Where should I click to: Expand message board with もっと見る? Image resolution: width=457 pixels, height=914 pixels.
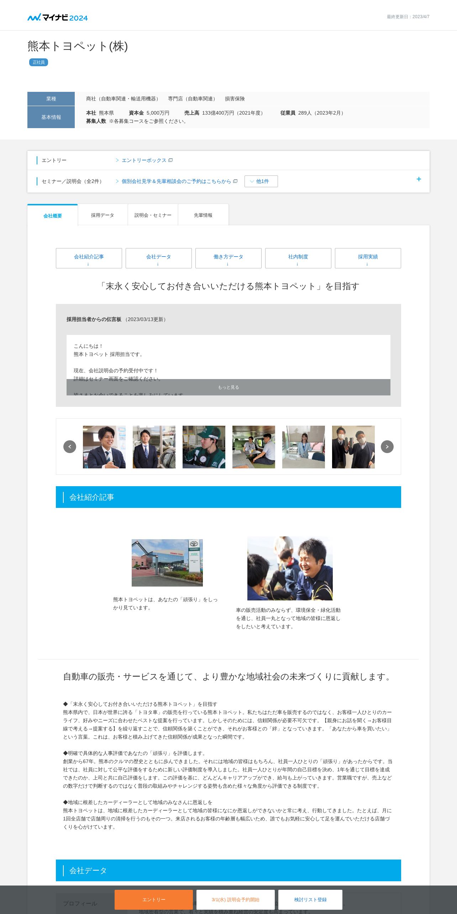click(x=228, y=387)
